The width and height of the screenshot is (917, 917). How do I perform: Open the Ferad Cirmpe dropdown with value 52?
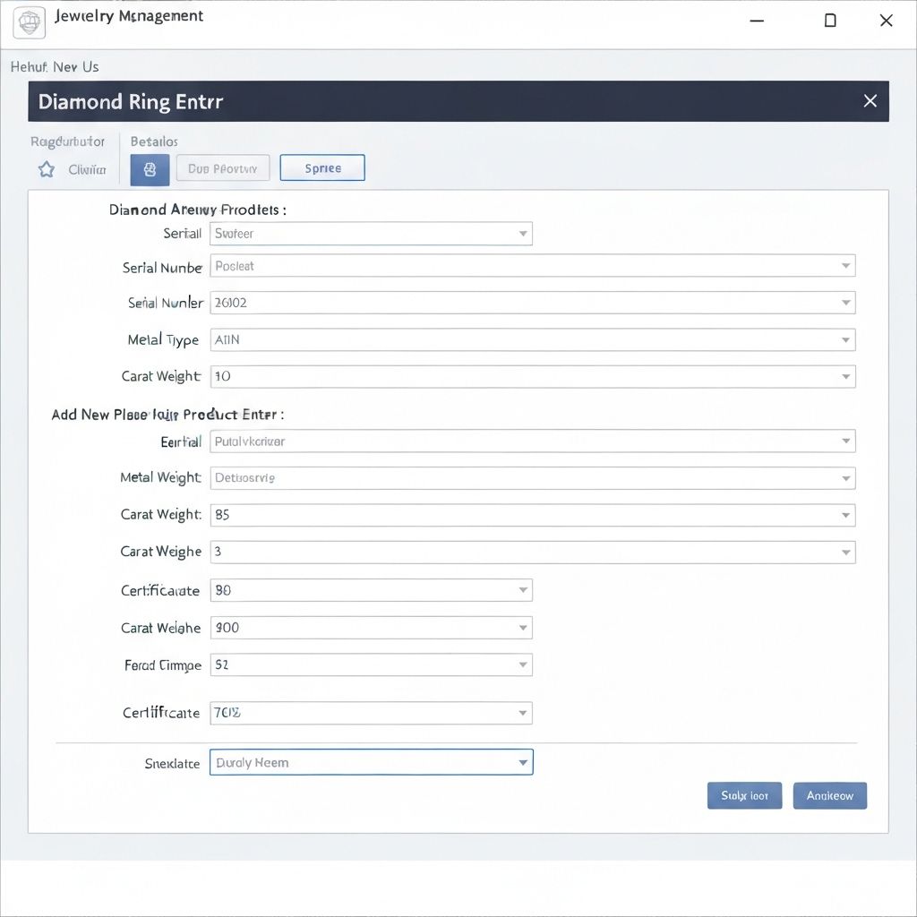pos(371,664)
